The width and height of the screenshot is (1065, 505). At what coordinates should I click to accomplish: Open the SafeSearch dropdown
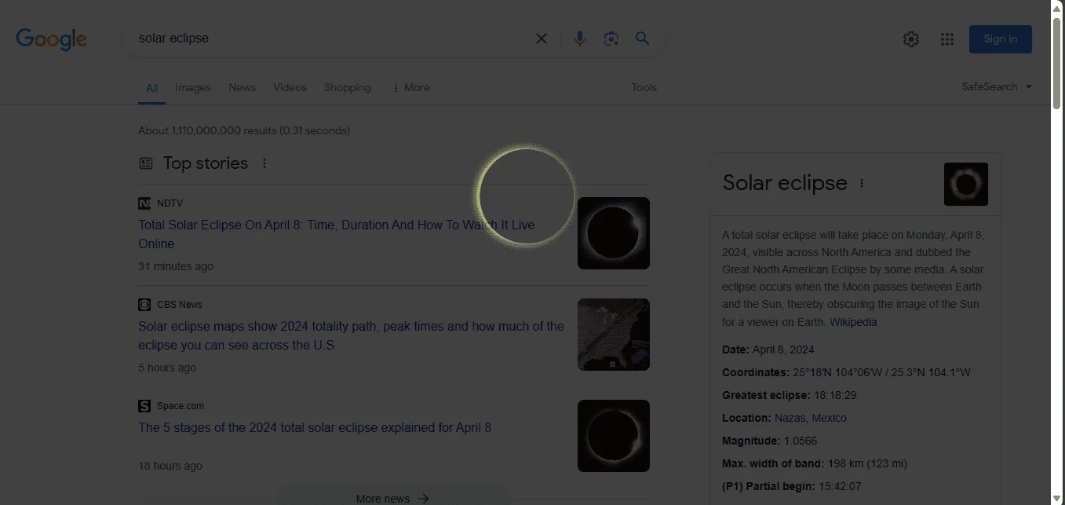[997, 87]
